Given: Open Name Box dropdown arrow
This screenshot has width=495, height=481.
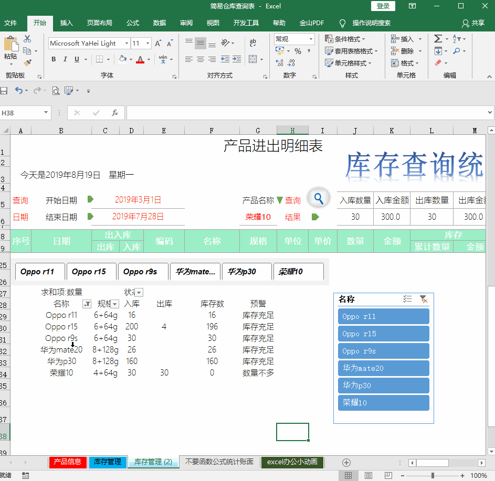Looking at the screenshot, I should pyautogui.click(x=46, y=113).
